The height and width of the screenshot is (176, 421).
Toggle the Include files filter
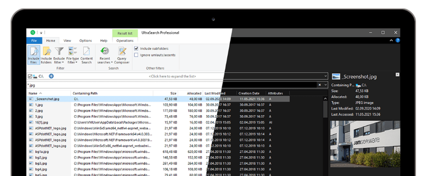coord(34,55)
